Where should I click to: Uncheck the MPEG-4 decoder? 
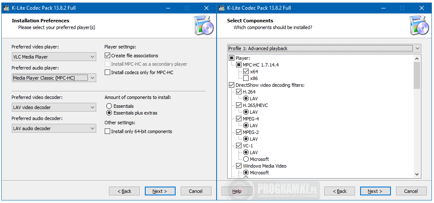coord(239,119)
